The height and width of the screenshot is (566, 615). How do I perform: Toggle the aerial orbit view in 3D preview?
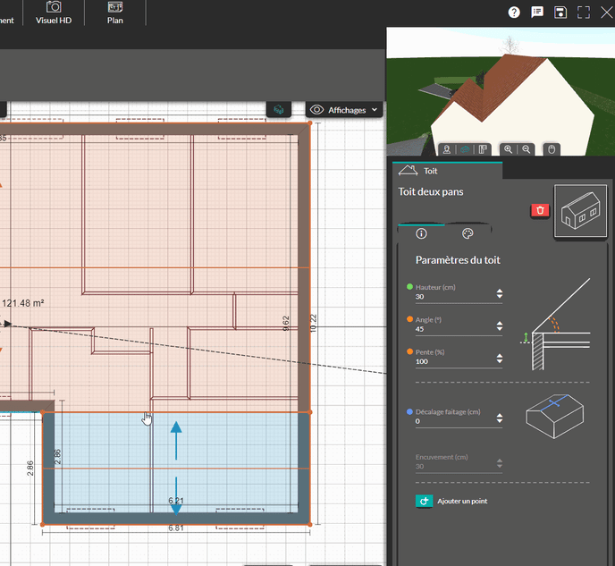point(465,149)
